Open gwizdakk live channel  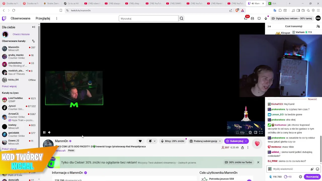19,134
